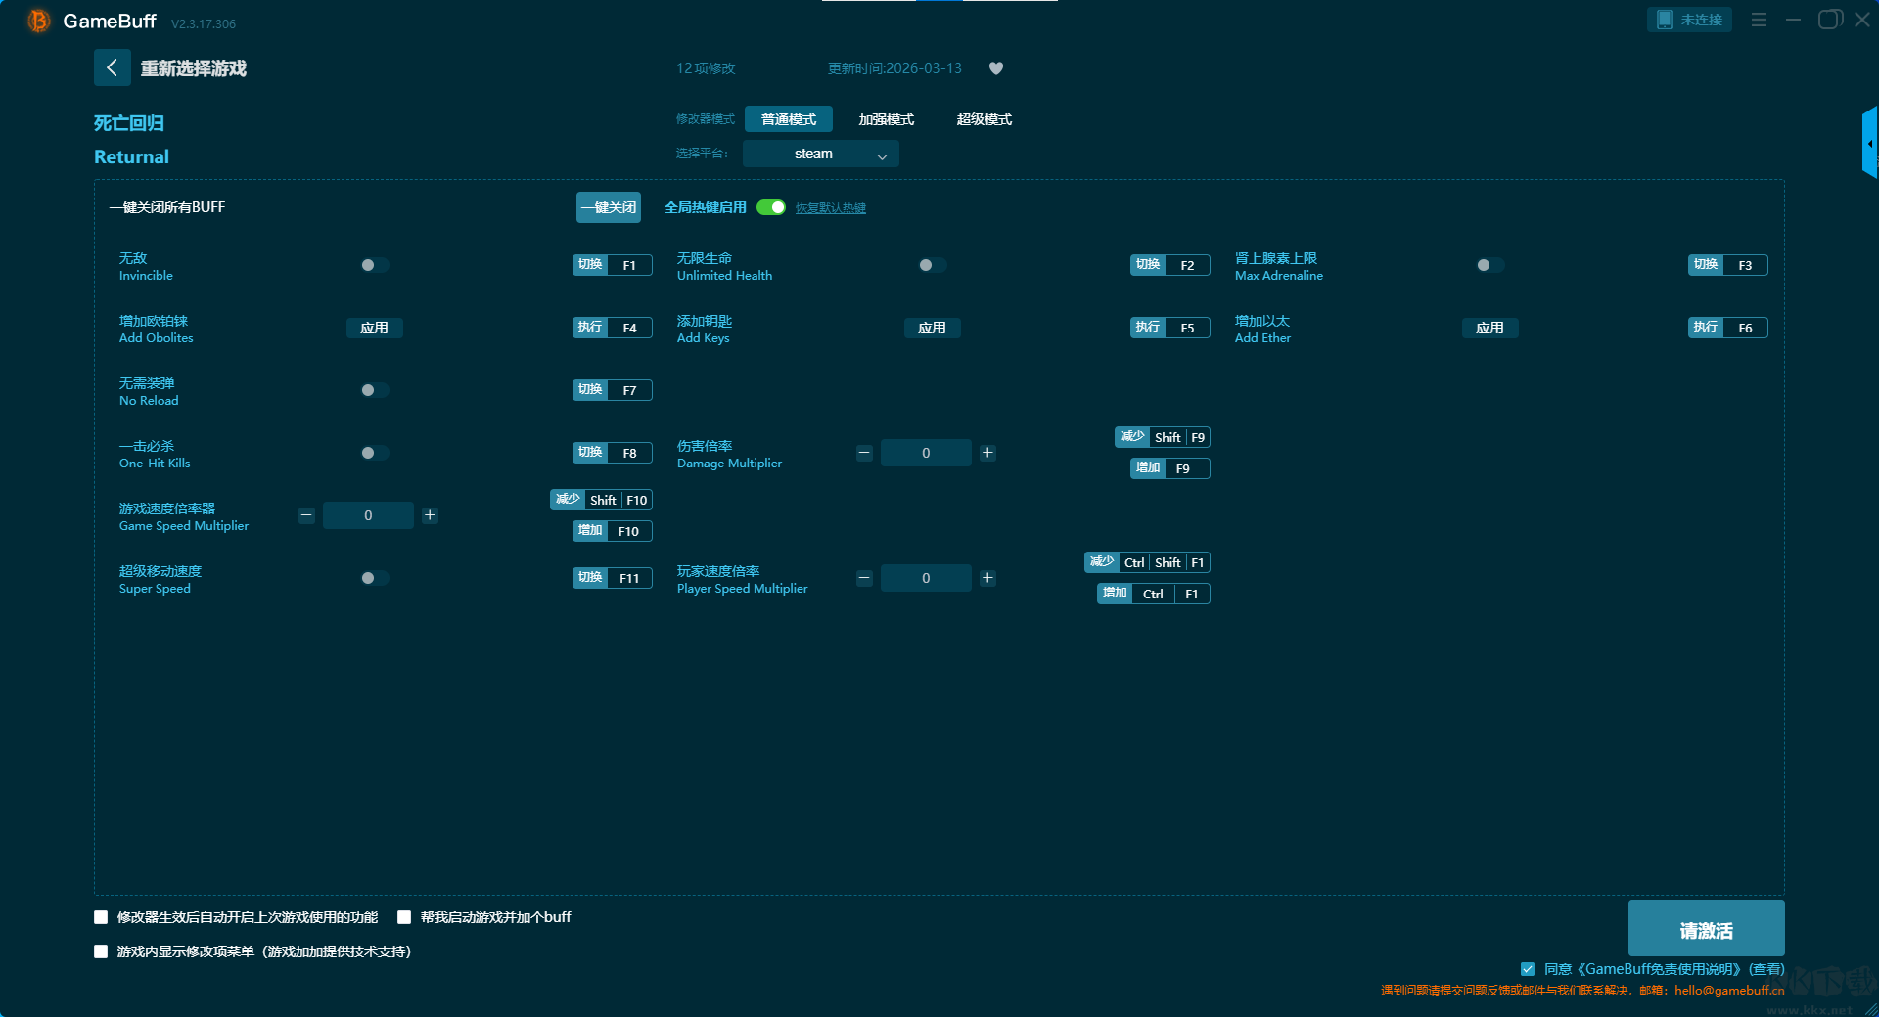Enable the Unlimited Health toggle
Viewport: 1879px width, 1017px height.
tap(932, 265)
